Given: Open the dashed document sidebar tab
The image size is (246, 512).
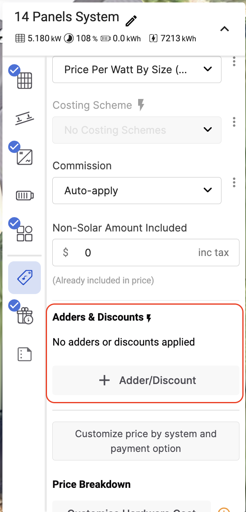Looking at the screenshot, I should (x=25, y=354).
